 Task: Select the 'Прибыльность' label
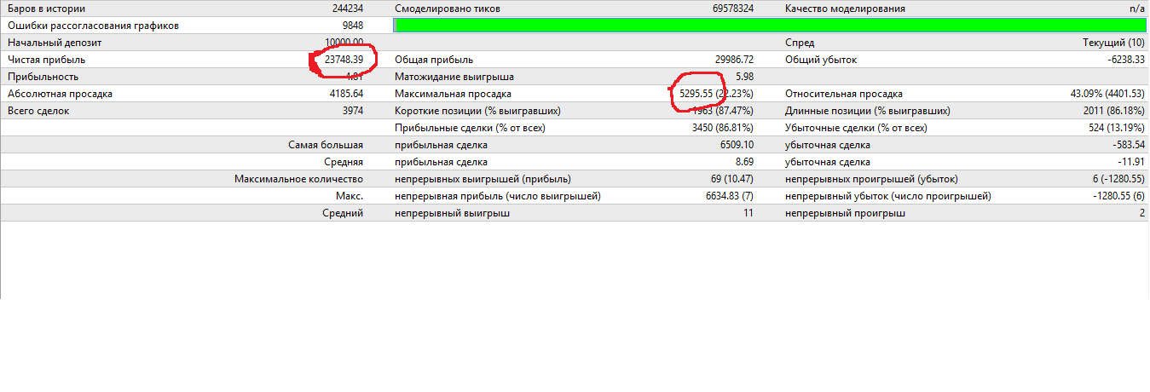coord(43,77)
